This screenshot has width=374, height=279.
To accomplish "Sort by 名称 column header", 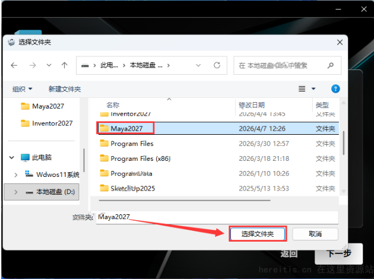I will tap(113, 105).
